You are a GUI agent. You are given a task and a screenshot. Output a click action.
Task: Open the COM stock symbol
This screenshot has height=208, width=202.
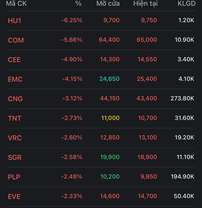coord(16,40)
